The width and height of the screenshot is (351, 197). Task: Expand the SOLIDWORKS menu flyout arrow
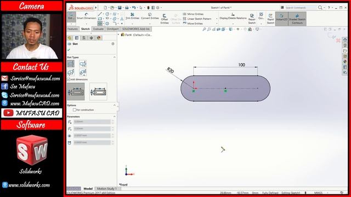coord(96,8)
